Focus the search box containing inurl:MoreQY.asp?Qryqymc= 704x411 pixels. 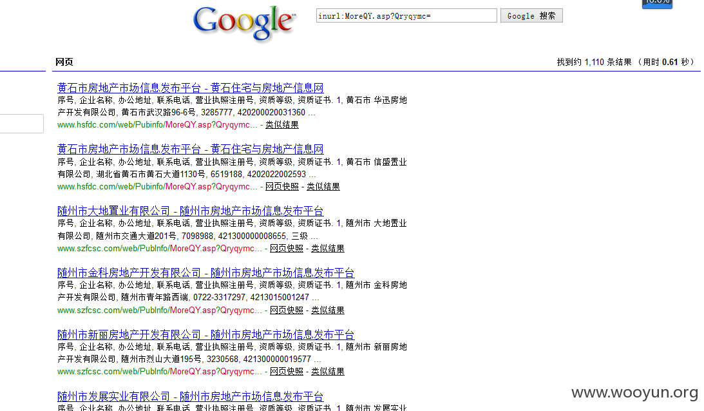click(x=406, y=15)
